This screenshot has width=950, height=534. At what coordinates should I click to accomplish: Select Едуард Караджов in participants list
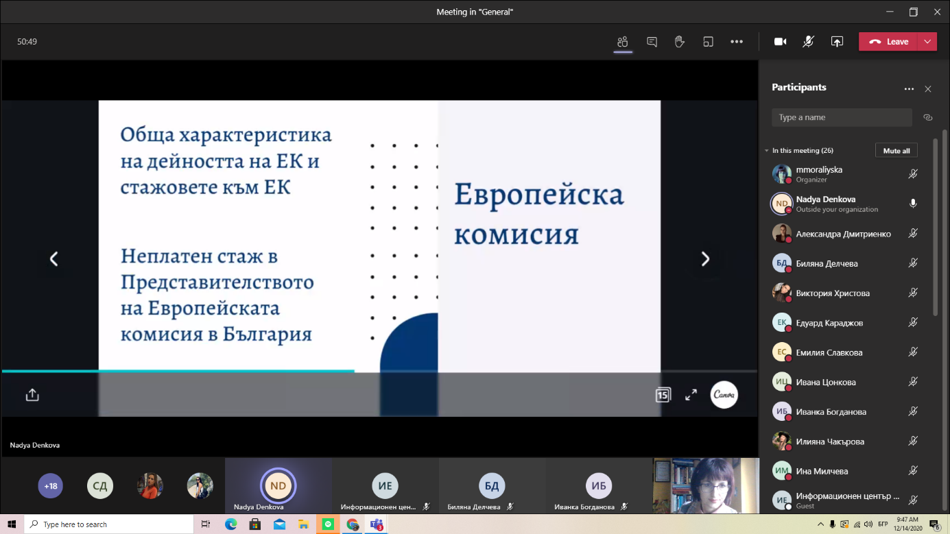pos(845,323)
